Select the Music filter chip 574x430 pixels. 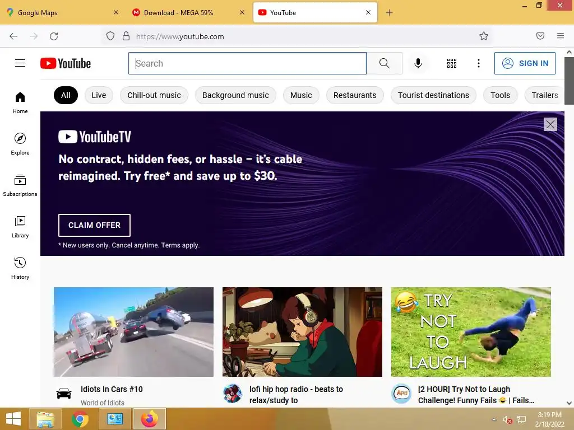point(301,95)
